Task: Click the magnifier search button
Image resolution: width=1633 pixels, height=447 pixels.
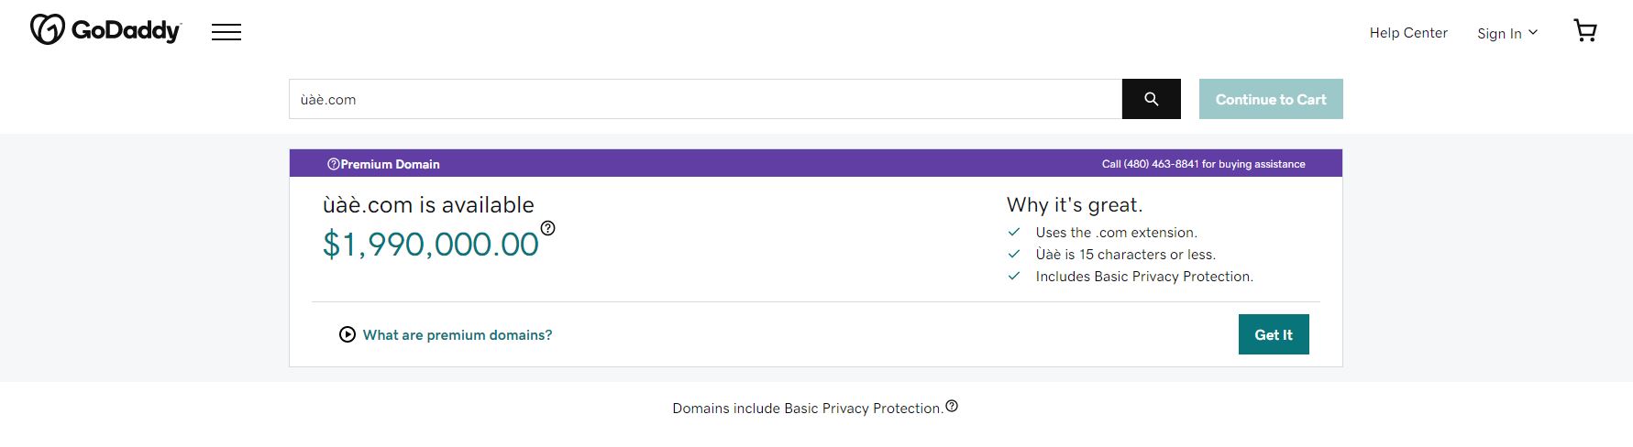Action: click(1151, 99)
